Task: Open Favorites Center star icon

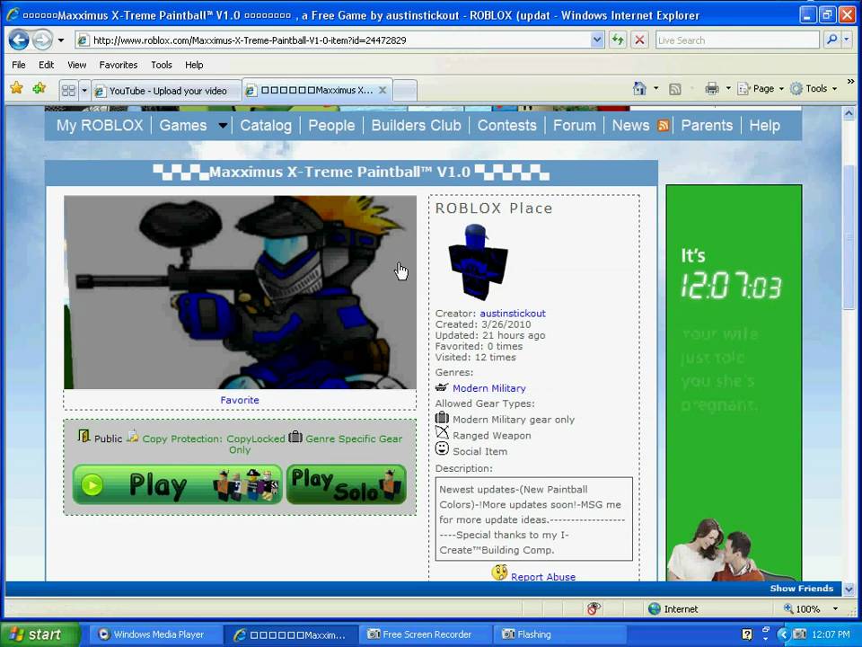Action: (x=16, y=88)
